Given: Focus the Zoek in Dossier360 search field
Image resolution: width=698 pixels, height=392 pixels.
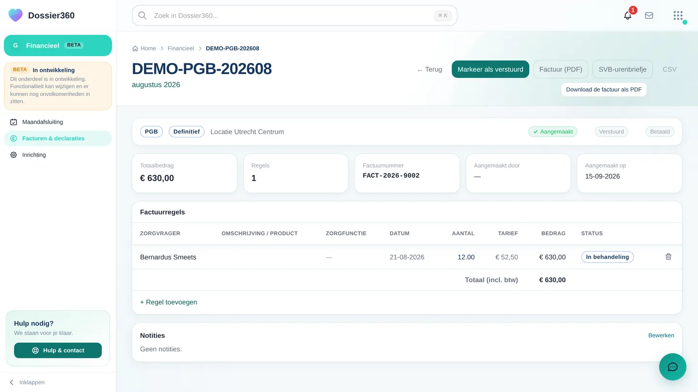Looking at the screenshot, I should coord(295,15).
